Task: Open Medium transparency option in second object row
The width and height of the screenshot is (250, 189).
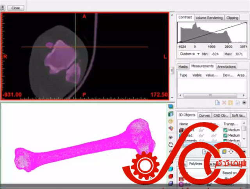Action: pyautogui.click(x=232, y=136)
